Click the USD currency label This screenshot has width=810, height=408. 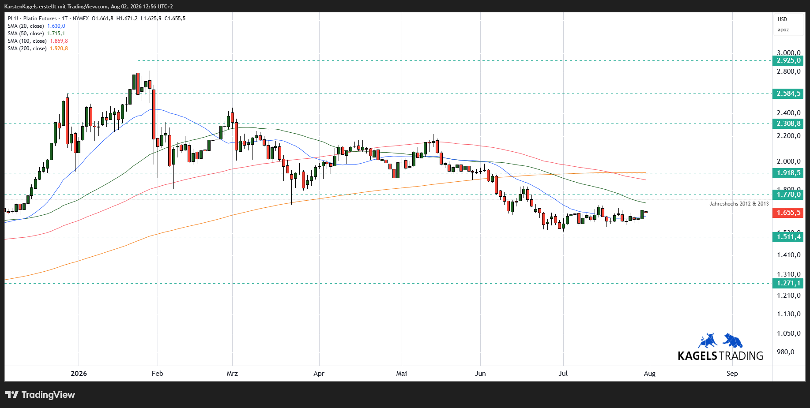[x=782, y=19]
